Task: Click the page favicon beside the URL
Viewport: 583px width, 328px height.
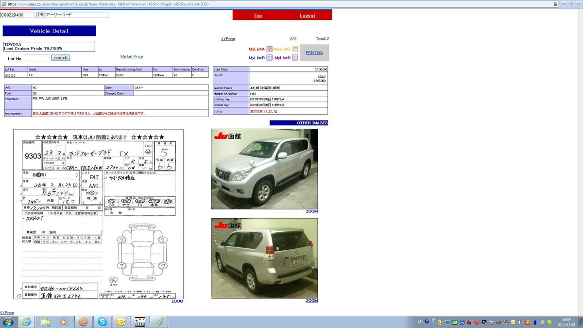Action: tap(4, 4)
